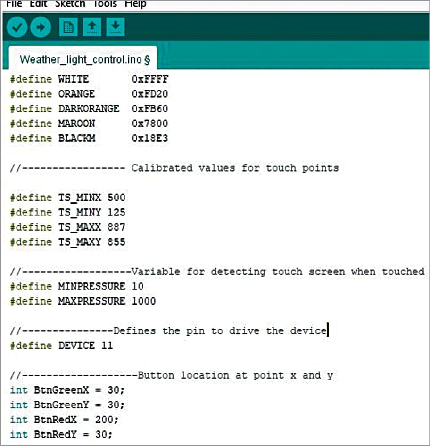Screen dimensions: 430x446
Task: Open the Help menu
Action: (x=136, y=4)
